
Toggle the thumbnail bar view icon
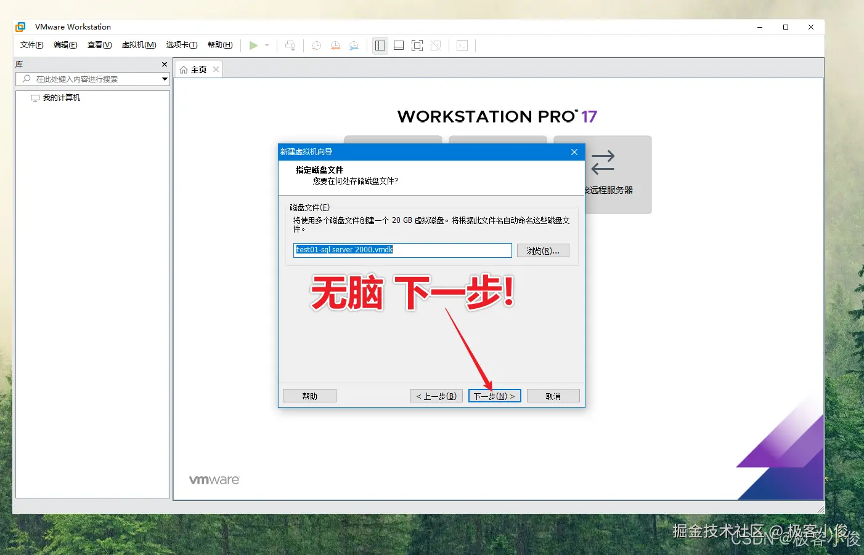pyautogui.click(x=399, y=46)
